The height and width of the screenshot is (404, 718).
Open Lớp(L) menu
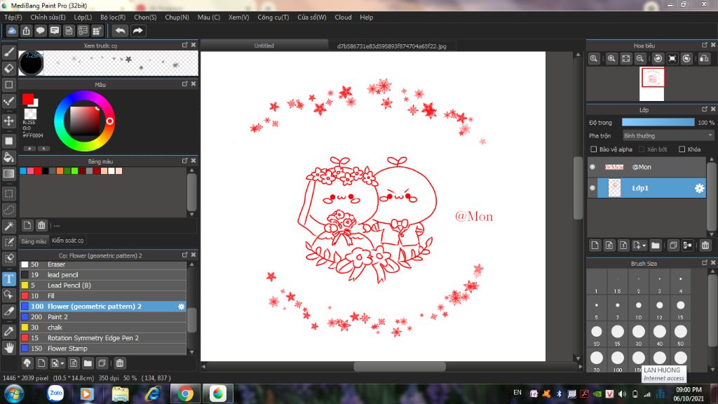pyautogui.click(x=83, y=18)
